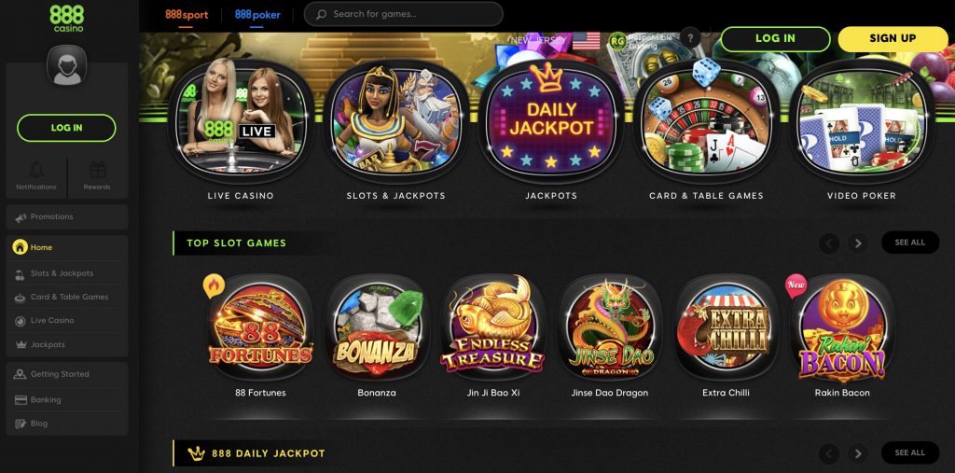Click the question mark help icon
This screenshot has width=955, height=473.
(x=690, y=38)
